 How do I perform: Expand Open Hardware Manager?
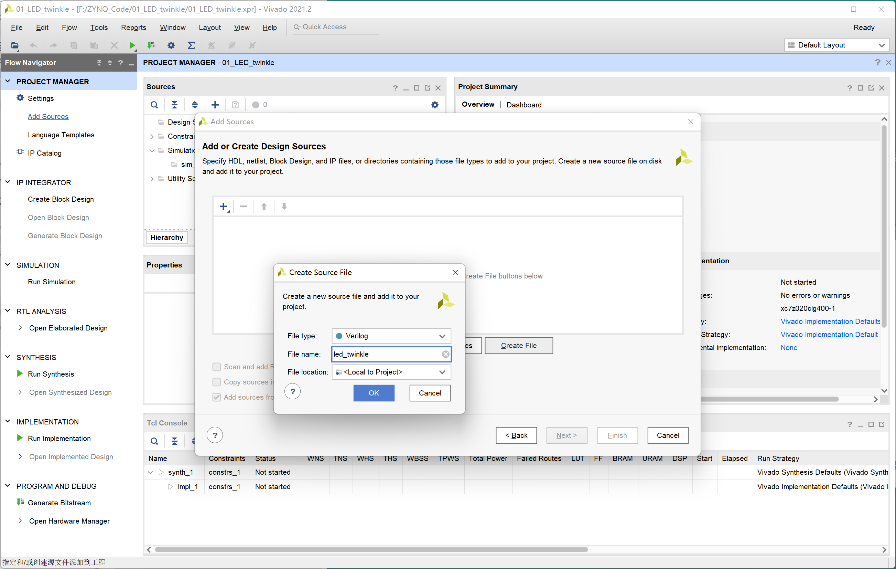coord(20,520)
